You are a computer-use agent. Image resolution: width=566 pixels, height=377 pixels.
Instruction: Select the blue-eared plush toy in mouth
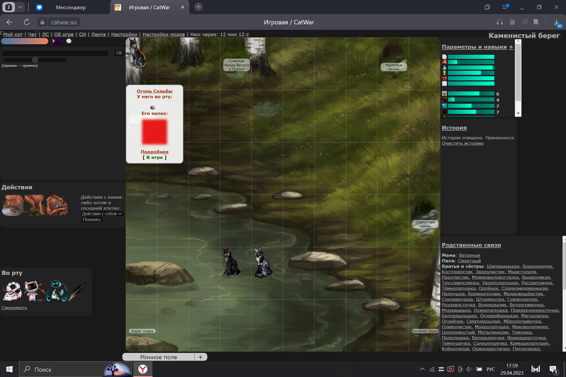[57, 291]
